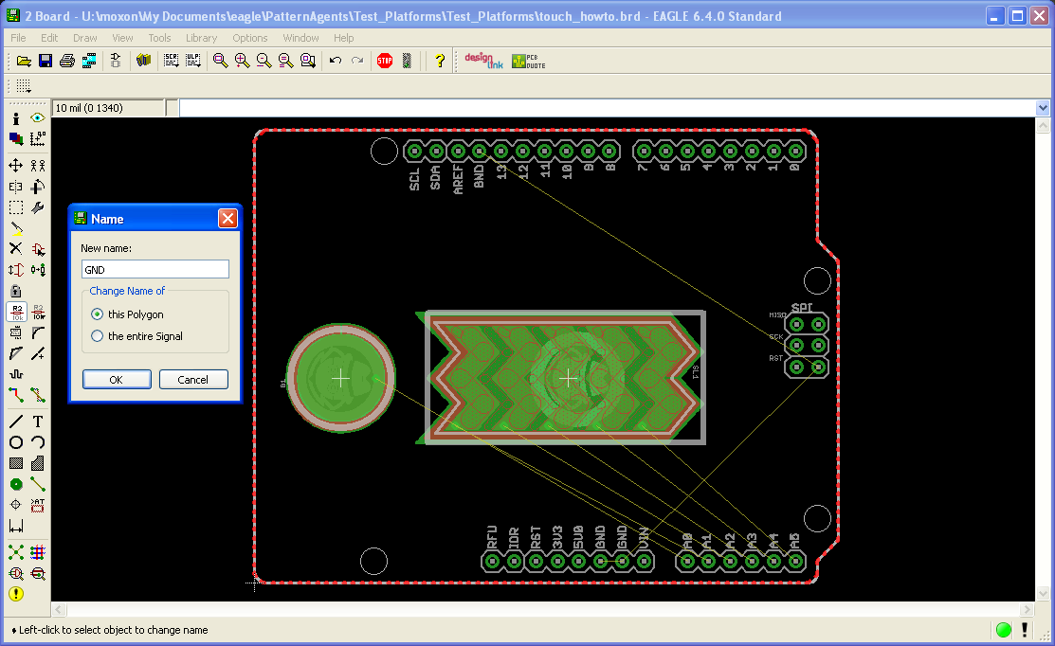Open the Grid settings icon
Screen dimensions: 1055x646
[x=24, y=86]
